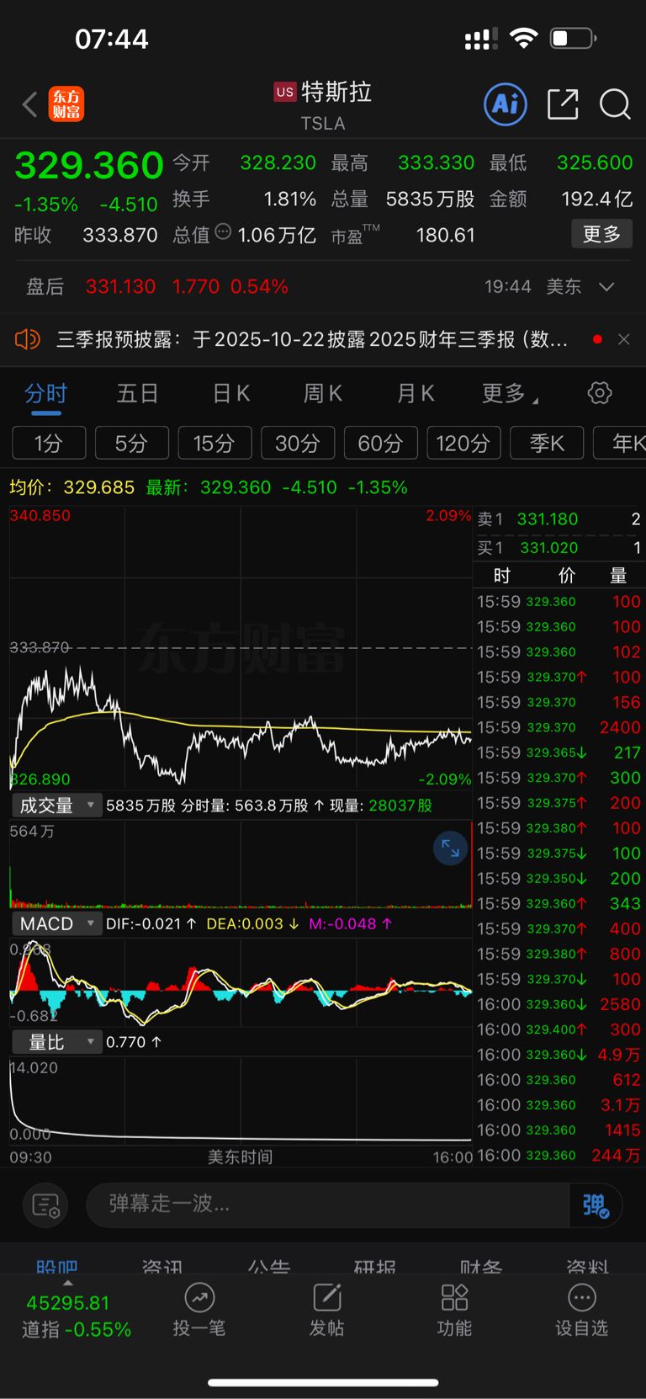The width and height of the screenshot is (646, 1399).
Task: Tap the share/export icon
Action: [x=563, y=104]
